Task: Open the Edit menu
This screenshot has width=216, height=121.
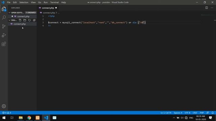Action: point(15,2)
